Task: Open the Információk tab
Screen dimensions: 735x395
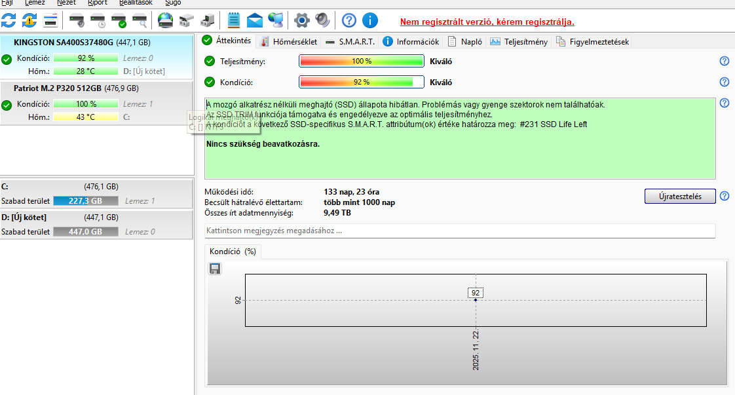Action: [x=411, y=42]
